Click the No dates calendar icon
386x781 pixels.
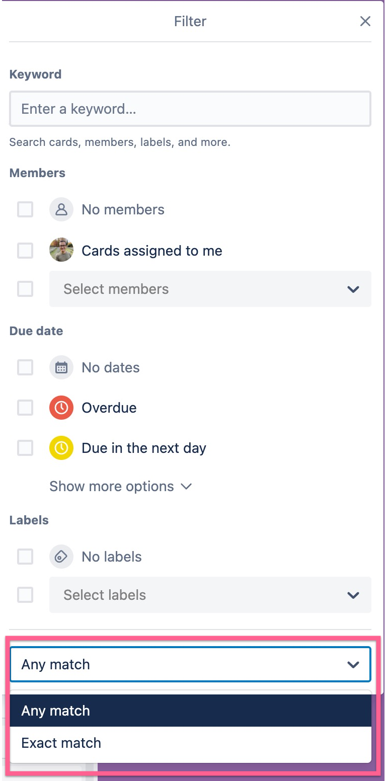(x=61, y=367)
